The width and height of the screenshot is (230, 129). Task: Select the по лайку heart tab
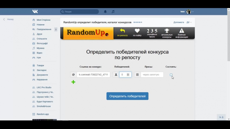[x=137, y=33]
